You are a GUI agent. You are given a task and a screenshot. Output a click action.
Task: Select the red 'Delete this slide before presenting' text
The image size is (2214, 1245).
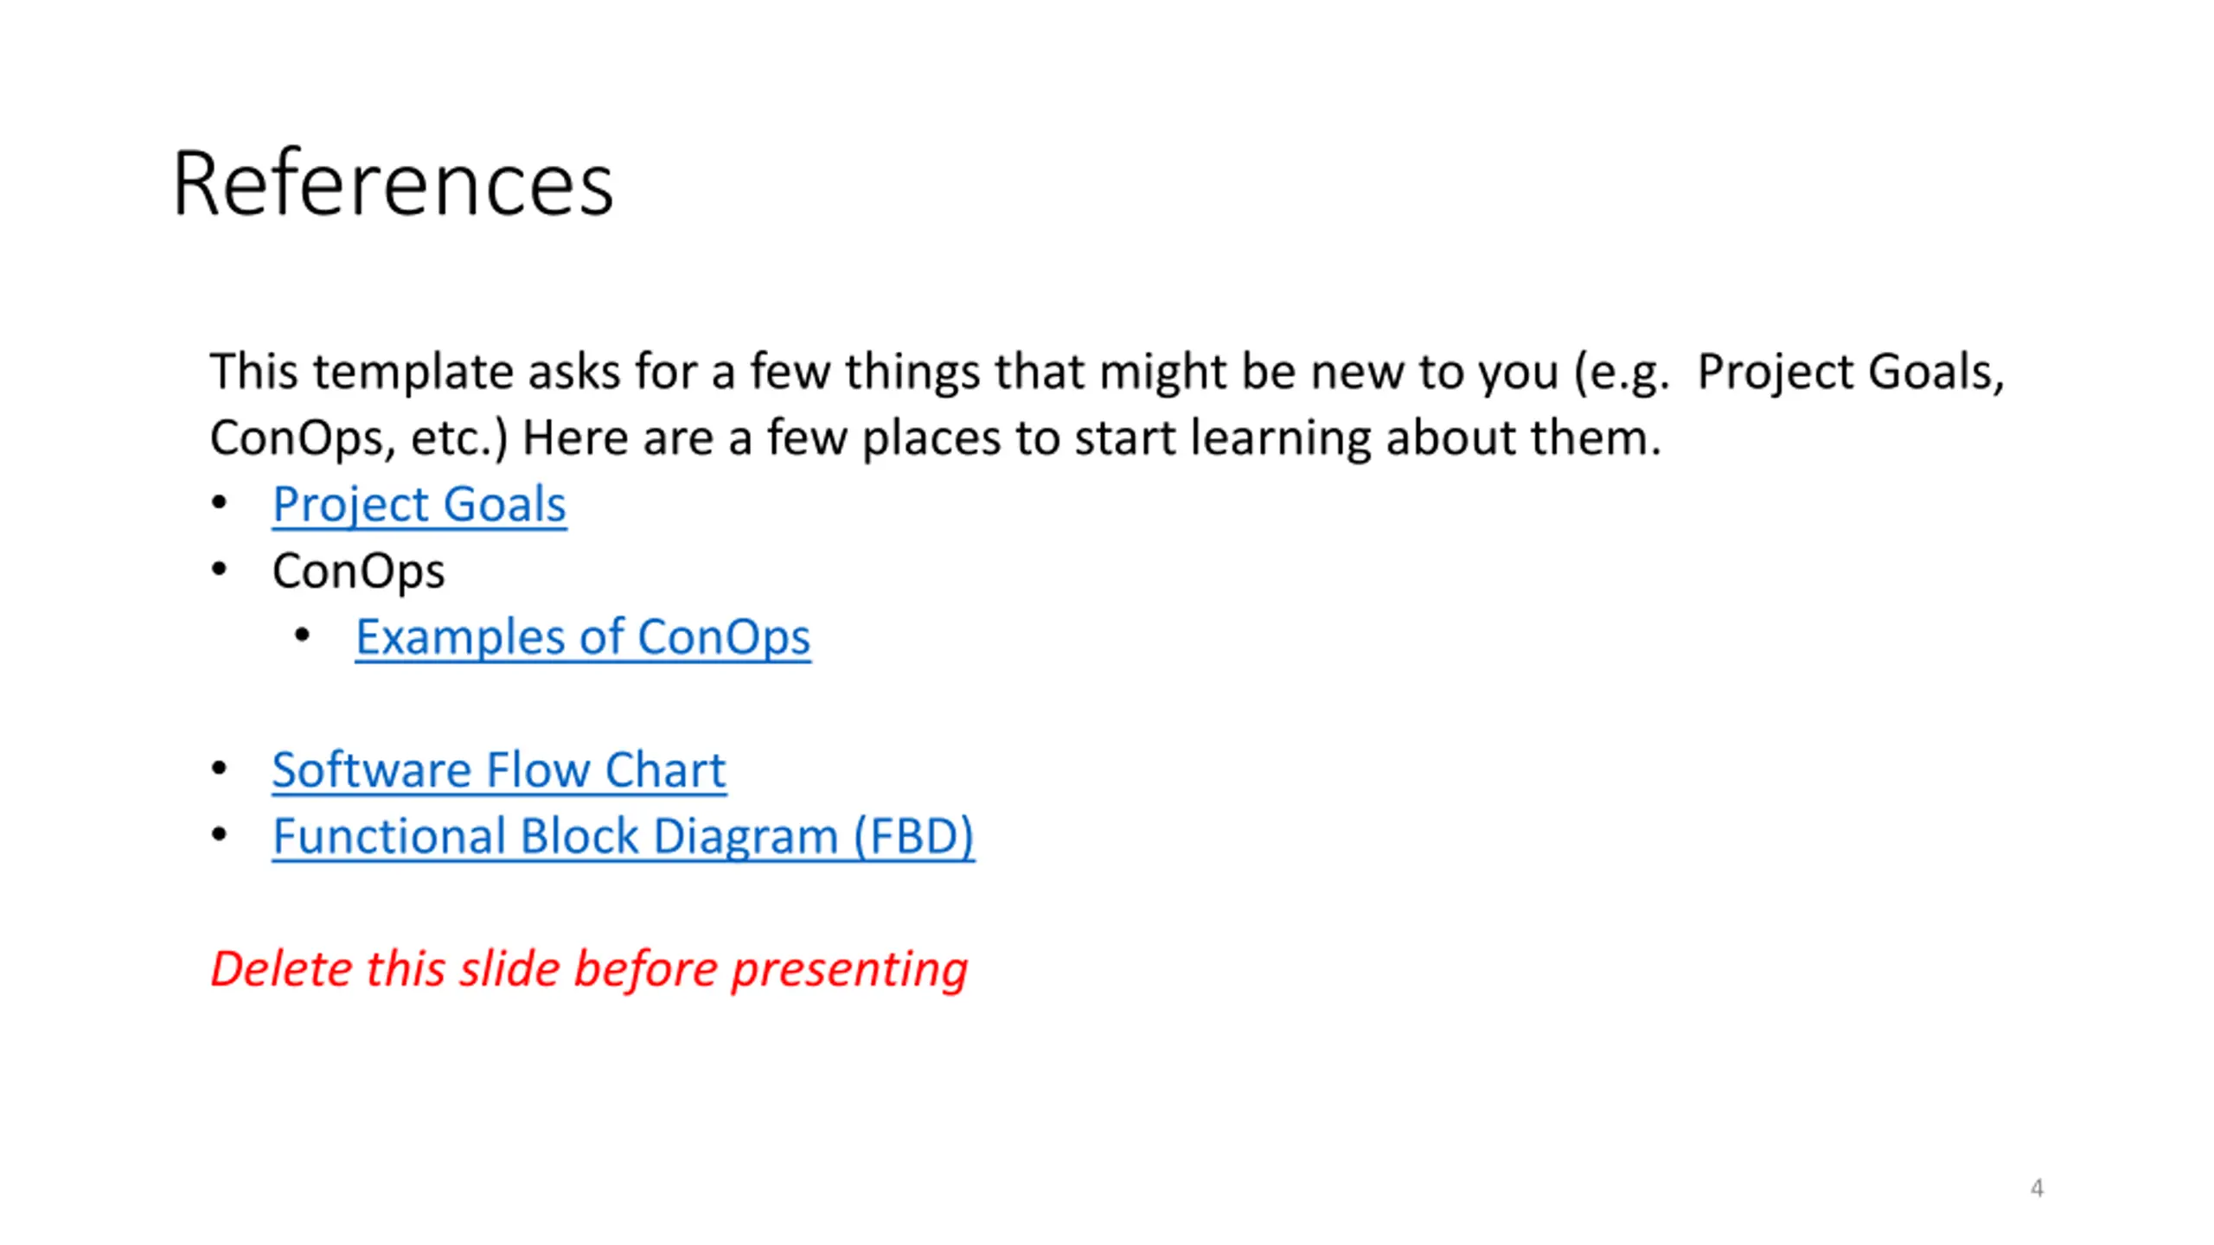pos(589,969)
